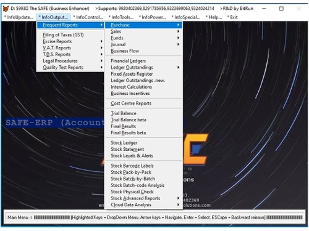Click the Main Menu status bar text
Screen dimensions: 309x231
pos(20,217)
